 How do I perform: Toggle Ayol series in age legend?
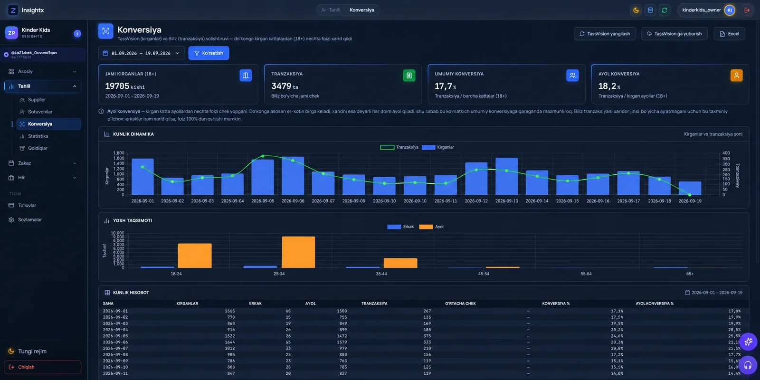pos(431,227)
